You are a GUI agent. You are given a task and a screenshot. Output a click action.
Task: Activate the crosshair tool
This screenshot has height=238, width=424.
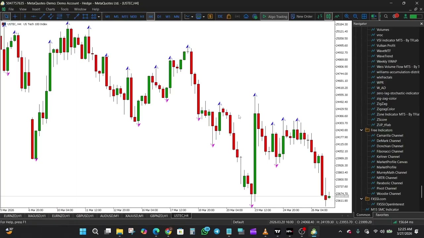15,17
